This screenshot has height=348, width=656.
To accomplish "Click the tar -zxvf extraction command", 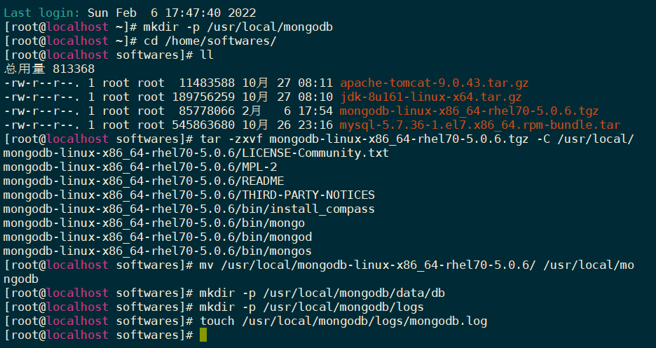I will pyautogui.click(x=417, y=139).
